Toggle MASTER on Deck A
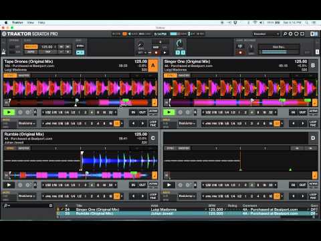The height and width of the screenshot is (241, 321). [x=23, y=76]
